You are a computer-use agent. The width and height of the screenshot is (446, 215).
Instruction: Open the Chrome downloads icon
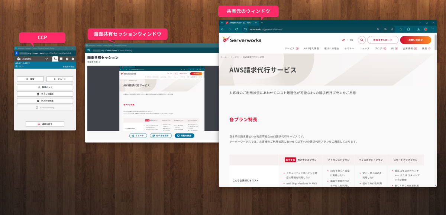pyautogui.click(x=418, y=29)
